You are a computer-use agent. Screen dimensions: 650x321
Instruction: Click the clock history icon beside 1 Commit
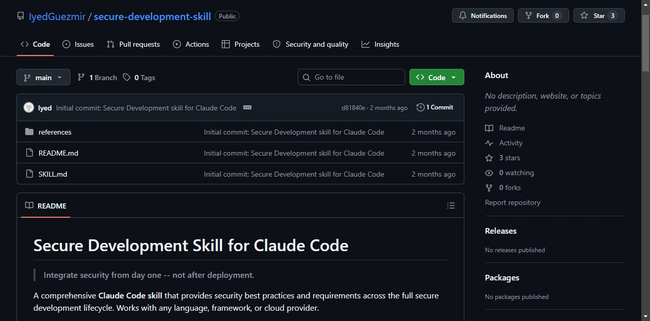(420, 107)
